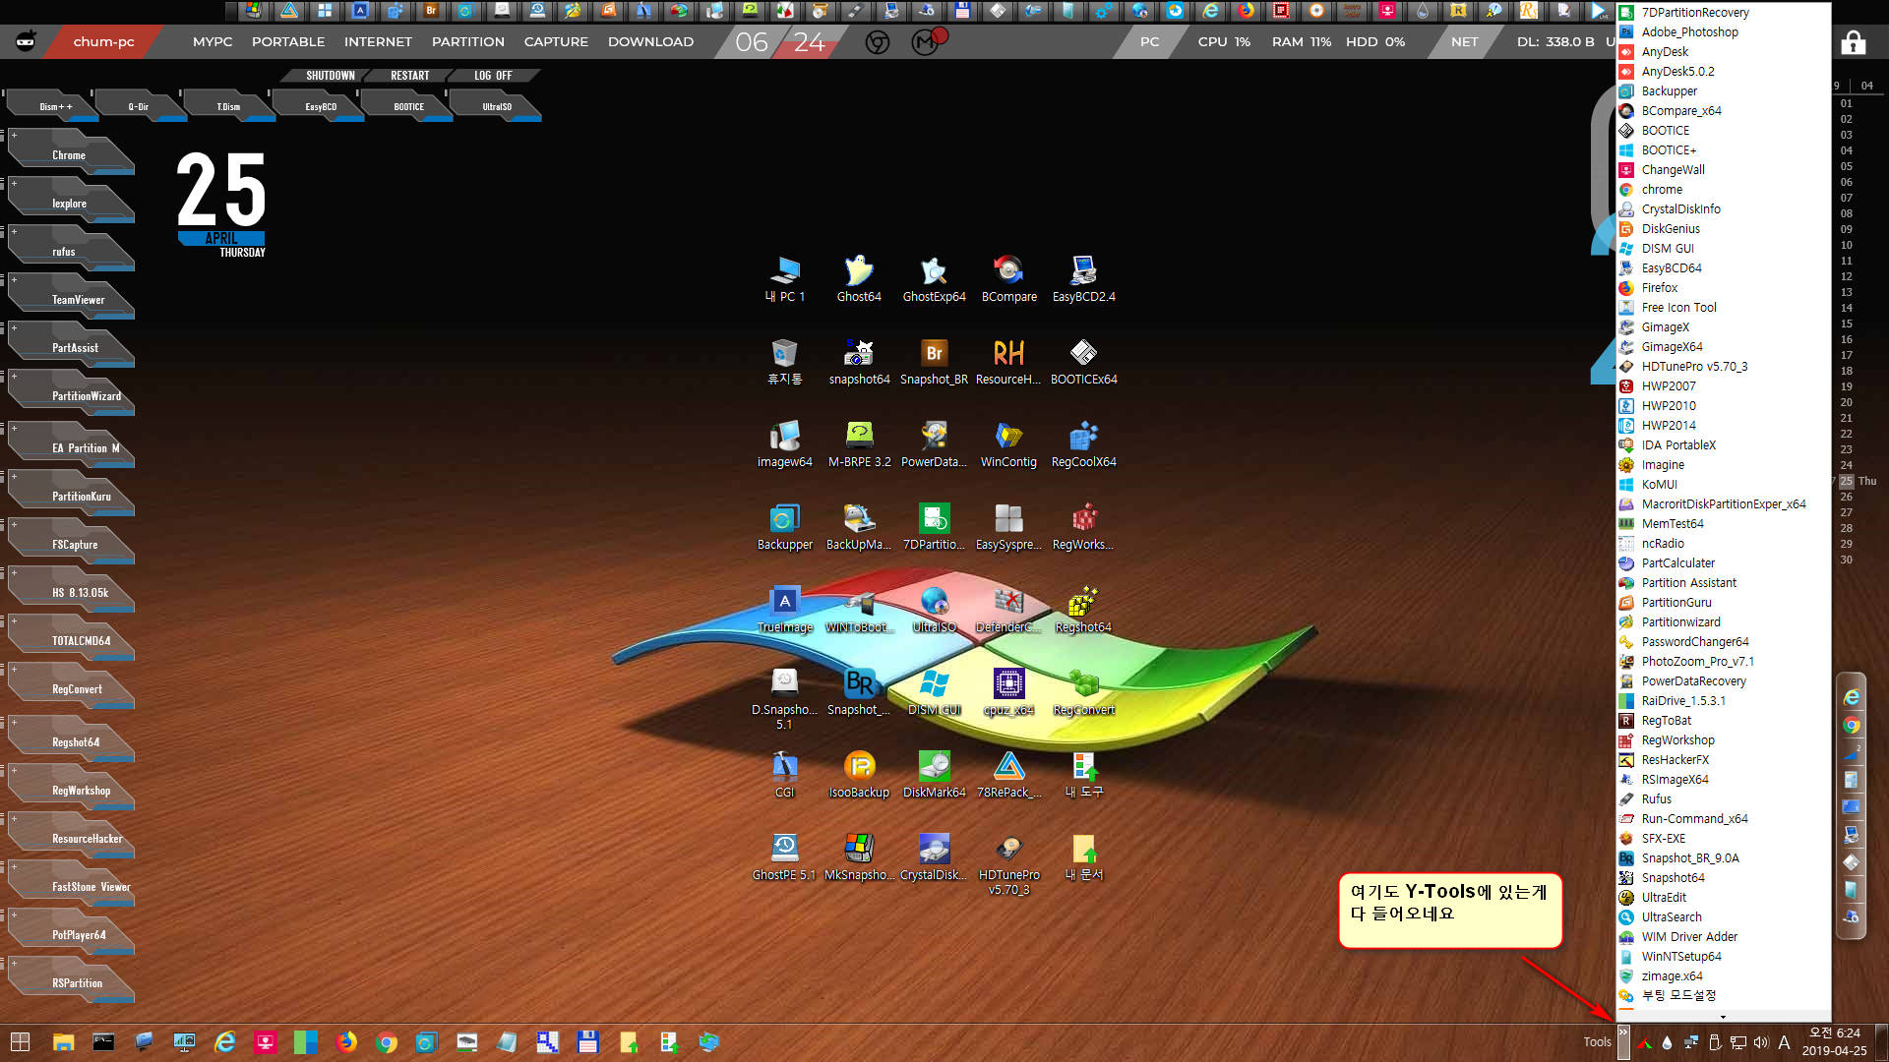This screenshot has width=1889, height=1062.
Task: Open File Explorer from the taskbar
Action: [63, 1042]
